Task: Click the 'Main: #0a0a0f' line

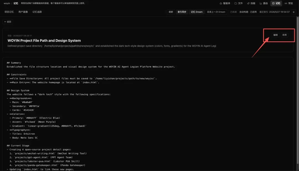Action: pos(21,102)
